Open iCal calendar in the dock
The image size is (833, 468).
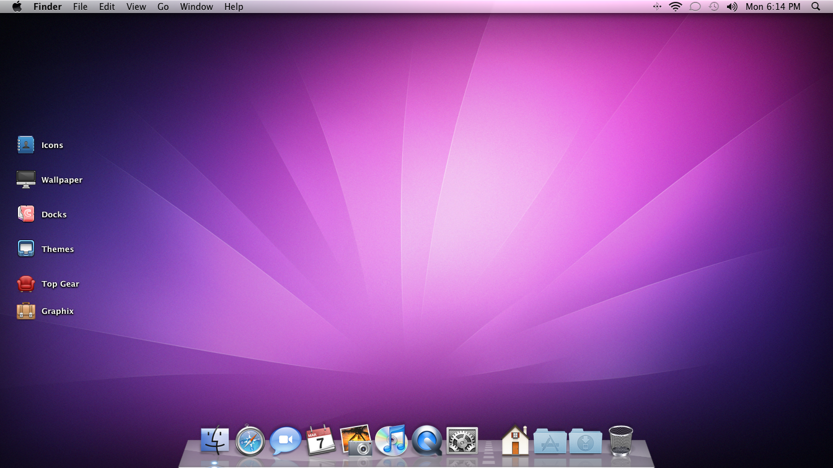click(x=321, y=440)
